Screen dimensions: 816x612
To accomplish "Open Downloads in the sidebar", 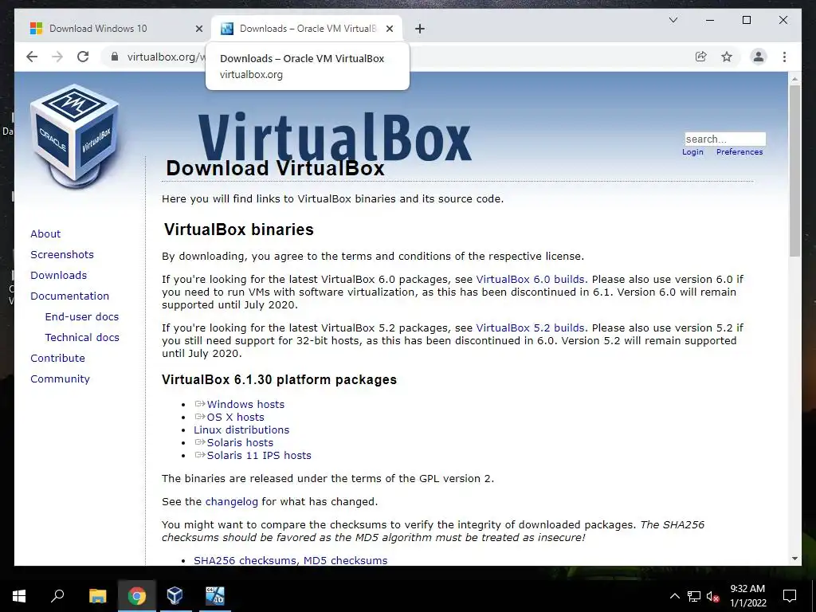I will (x=58, y=275).
